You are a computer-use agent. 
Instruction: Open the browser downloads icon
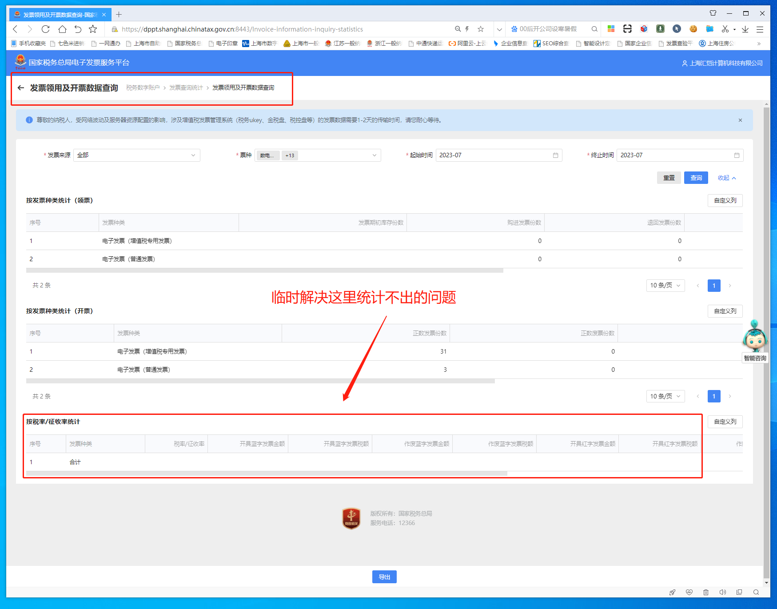click(745, 29)
